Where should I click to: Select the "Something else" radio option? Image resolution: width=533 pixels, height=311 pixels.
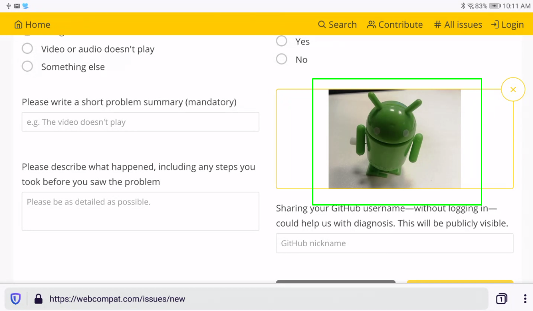pos(27,66)
